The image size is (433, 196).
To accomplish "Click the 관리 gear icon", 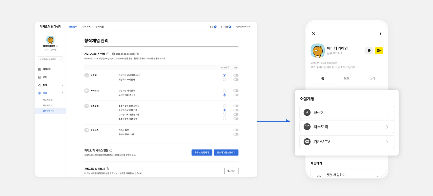I will 40,93.
